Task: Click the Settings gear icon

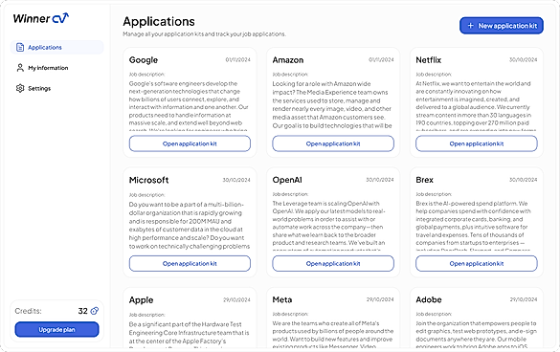Action: (x=20, y=88)
